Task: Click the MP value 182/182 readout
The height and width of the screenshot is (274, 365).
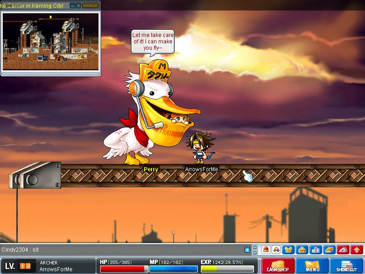Action: (171, 262)
